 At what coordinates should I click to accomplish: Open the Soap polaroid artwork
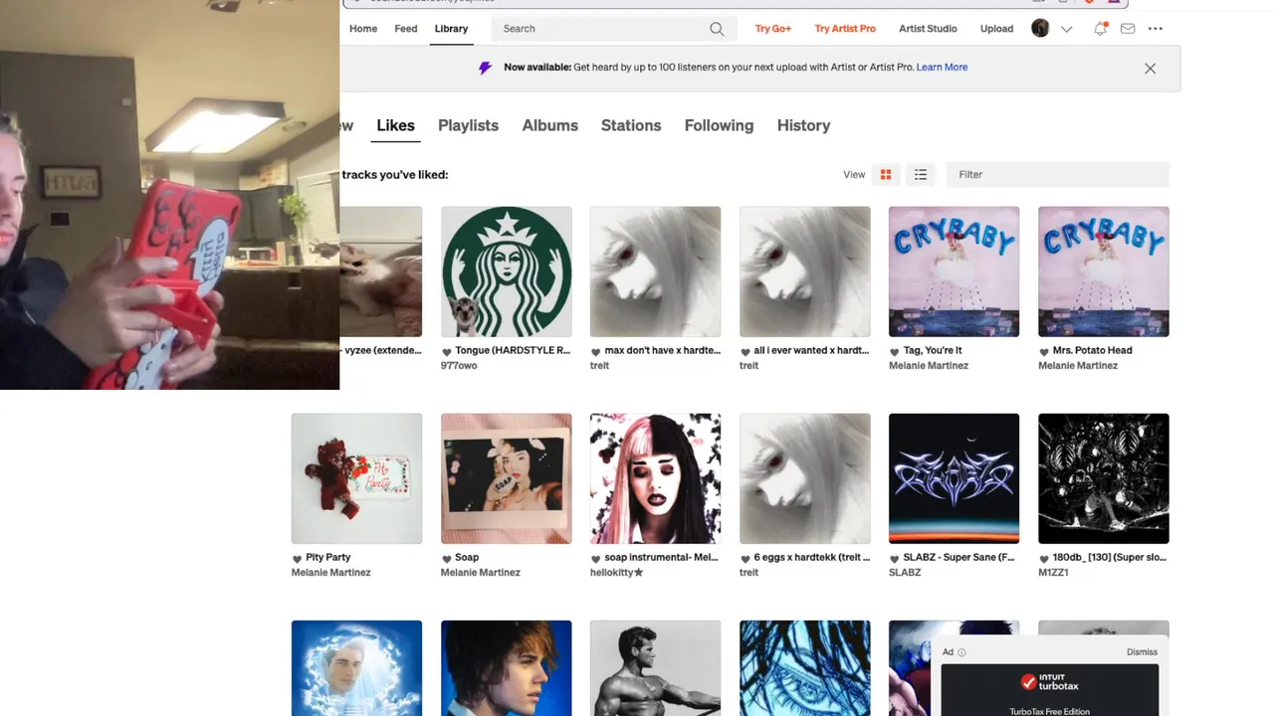point(507,478)
